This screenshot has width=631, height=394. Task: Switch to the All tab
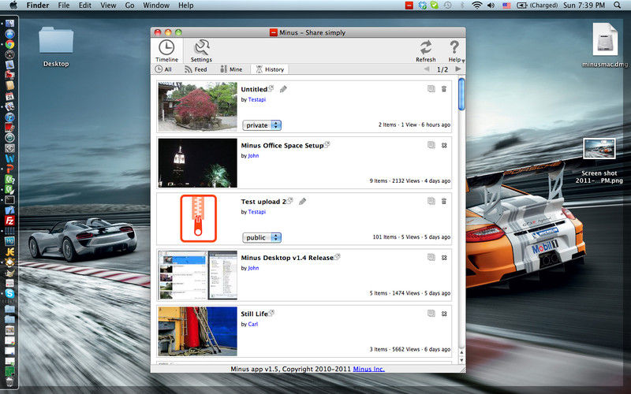[163, 69]
